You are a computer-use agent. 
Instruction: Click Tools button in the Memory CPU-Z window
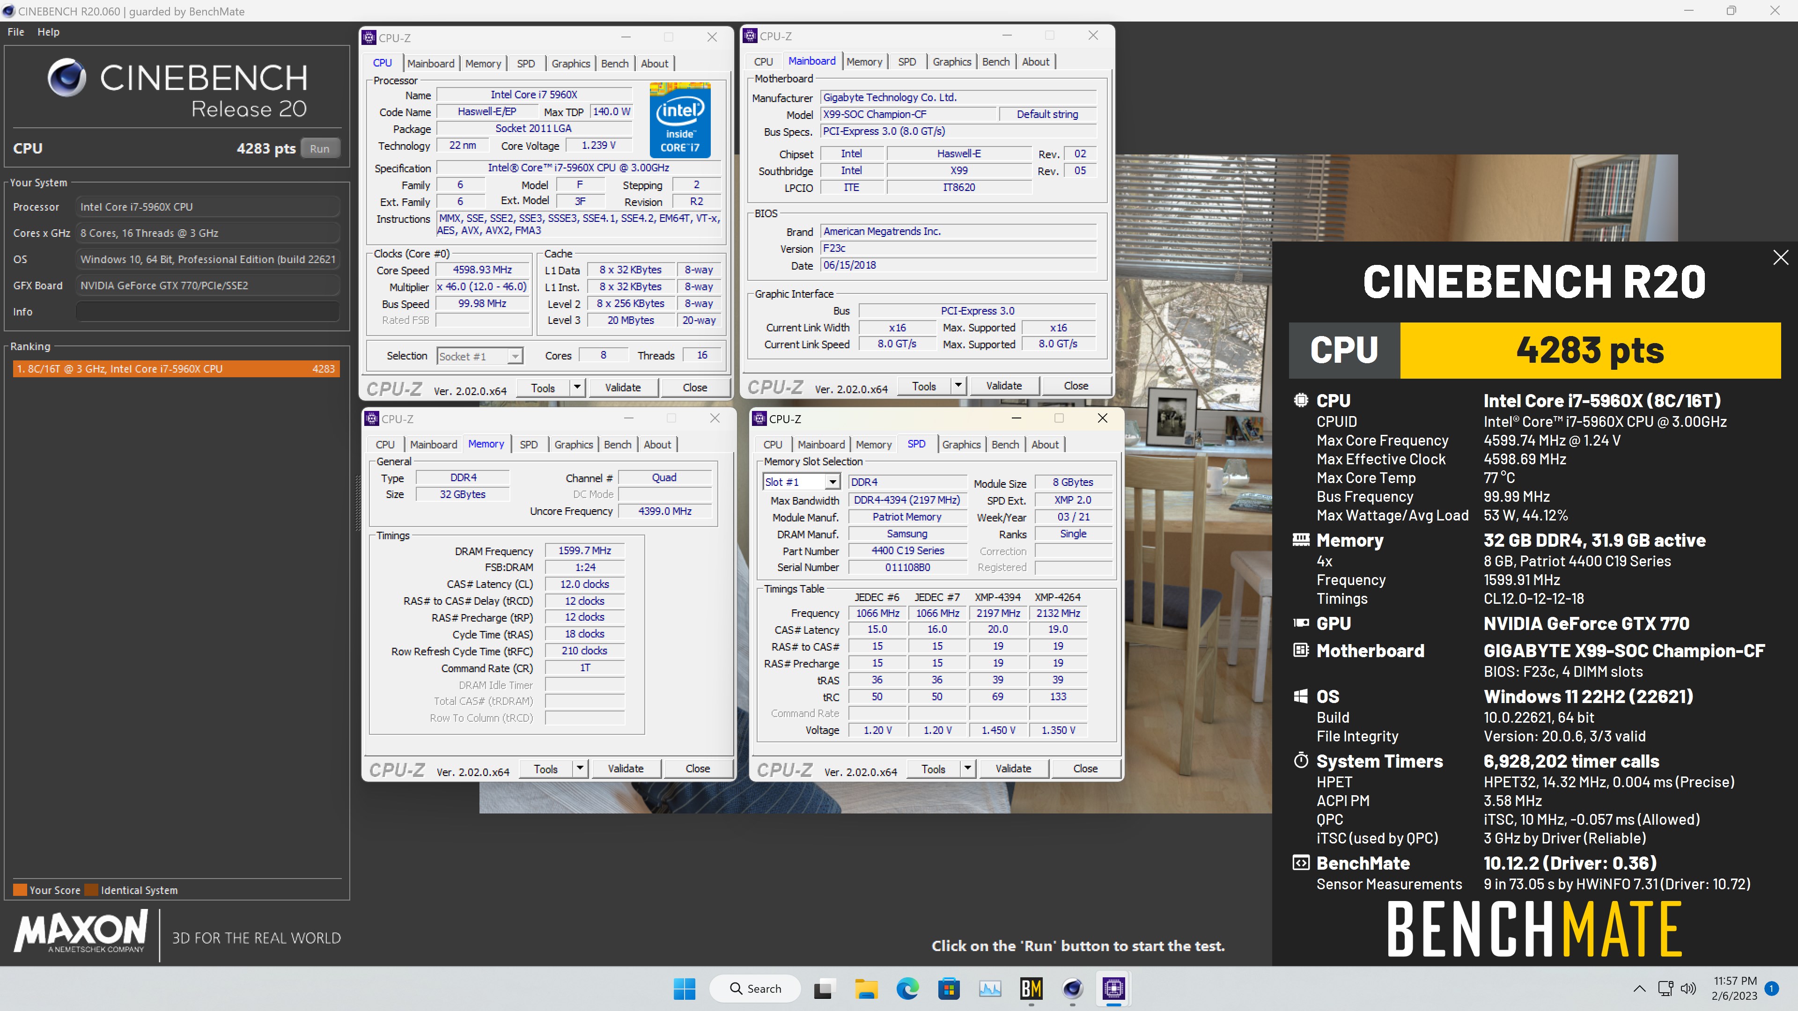(x=546, y=768)
